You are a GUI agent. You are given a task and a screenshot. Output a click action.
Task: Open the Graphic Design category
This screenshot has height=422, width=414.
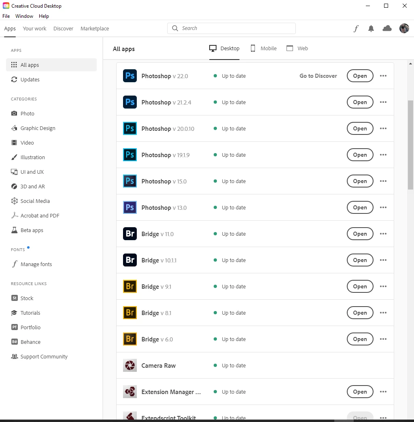(x=33, y=128)
